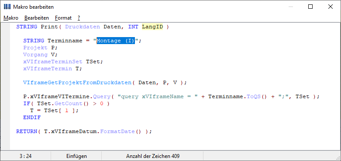Open the question mark help menu
Image resolution: width=341 pixels, height=161 pixels.
pyautogui.click(x=79, y=18)
